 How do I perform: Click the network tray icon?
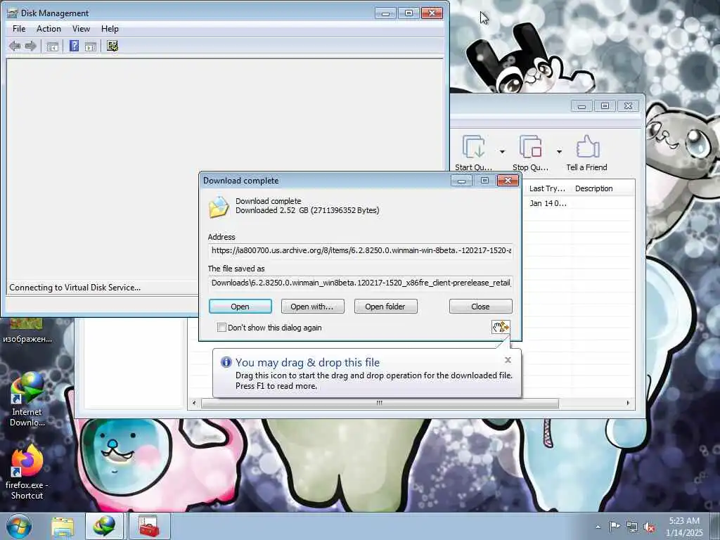pyautogui.click(x=632, y=527)
